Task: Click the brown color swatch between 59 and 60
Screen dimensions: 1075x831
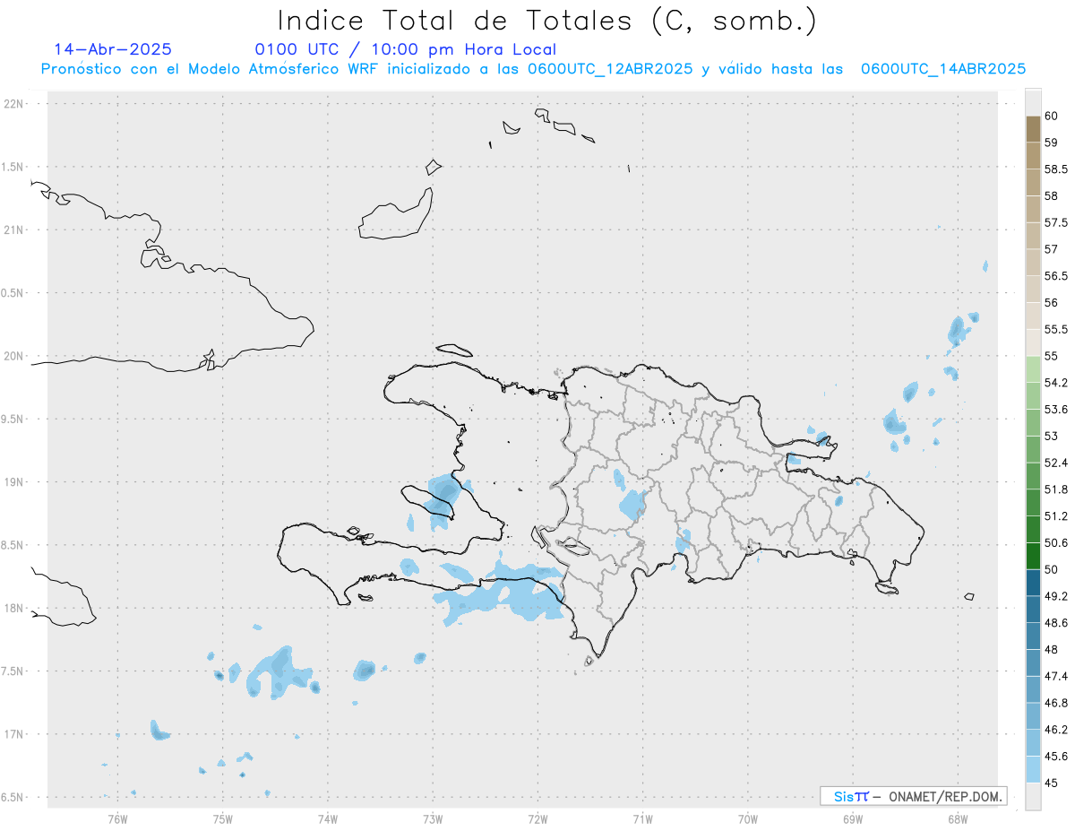Action: [1033, 129]
